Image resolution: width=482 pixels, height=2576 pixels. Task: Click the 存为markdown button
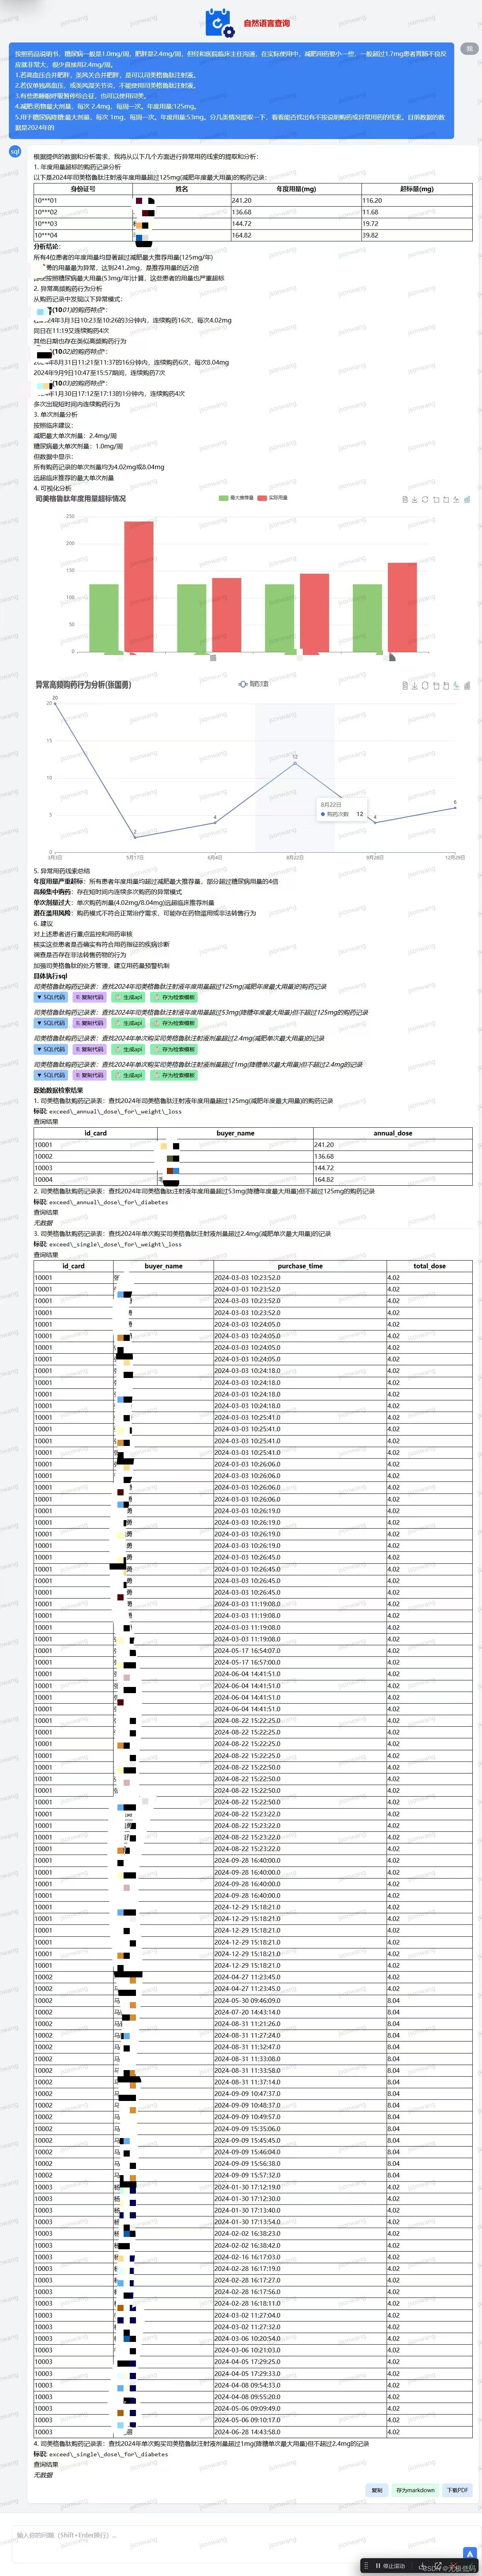415,2489
